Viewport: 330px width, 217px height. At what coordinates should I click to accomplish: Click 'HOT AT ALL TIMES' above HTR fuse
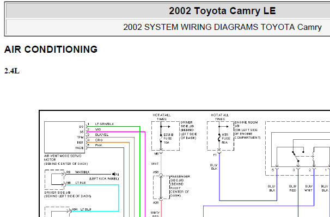coord(219,117)
